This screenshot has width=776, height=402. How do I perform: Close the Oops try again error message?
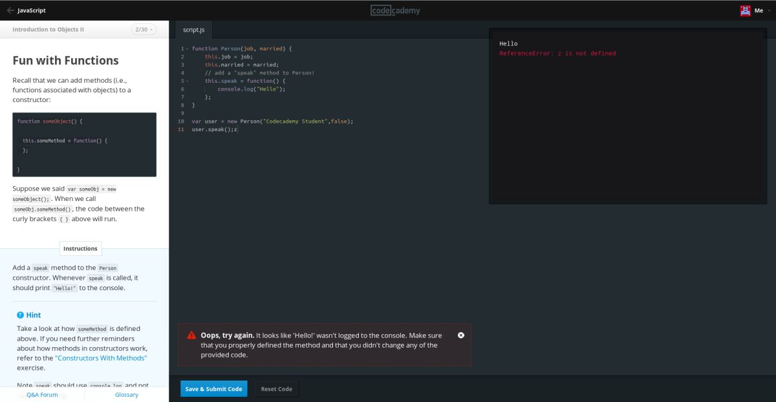click(461, 335)
